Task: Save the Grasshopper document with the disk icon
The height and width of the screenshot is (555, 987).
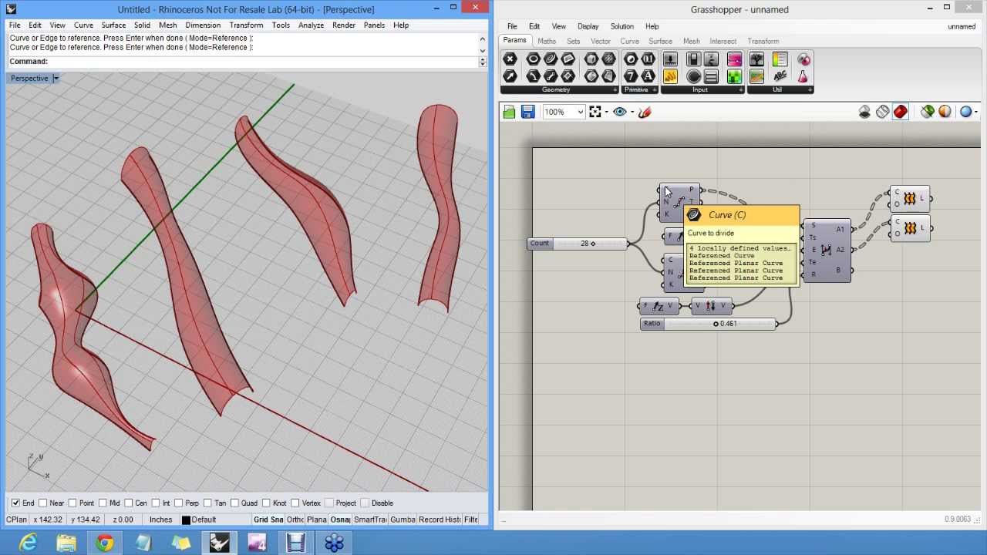Action: (527, 113)
